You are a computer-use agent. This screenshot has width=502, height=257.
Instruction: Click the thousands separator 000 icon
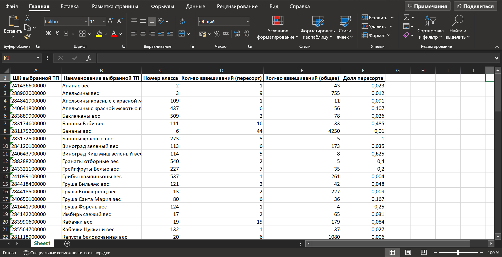click(x=226, y=34)
